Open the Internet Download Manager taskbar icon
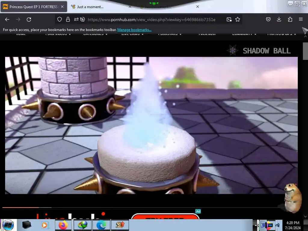 pyautogui.click(x=82, y=225)
